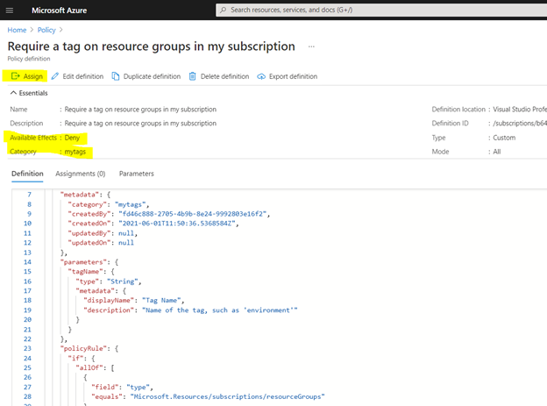
Task: Select the mytags category value
Action: point(75,152)
